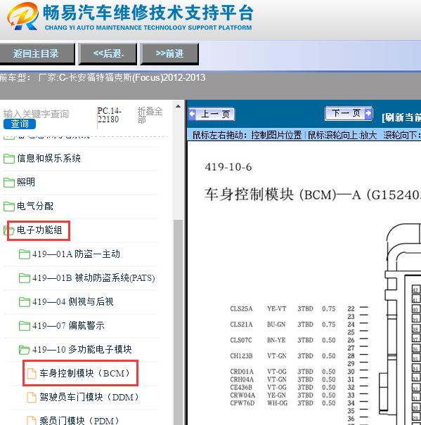Select 信息和娱乐系统 tree entry

[48, 158]
